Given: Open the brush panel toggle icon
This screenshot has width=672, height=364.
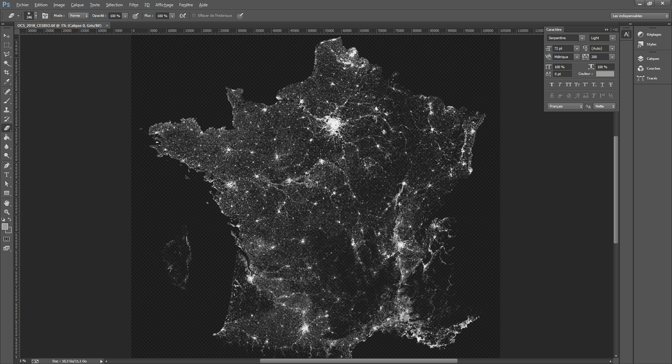Looking at the screenshot, I should click(45, 16).
